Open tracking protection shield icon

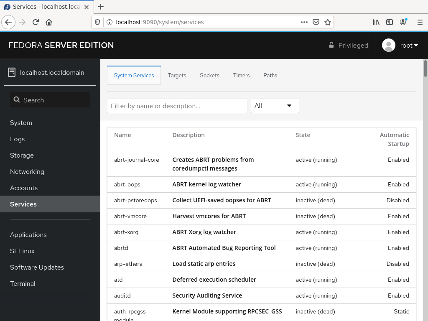click(x=97, y=22)
